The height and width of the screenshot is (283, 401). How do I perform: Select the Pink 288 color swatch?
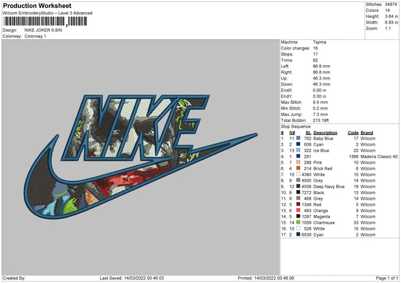tap(298, 162)
